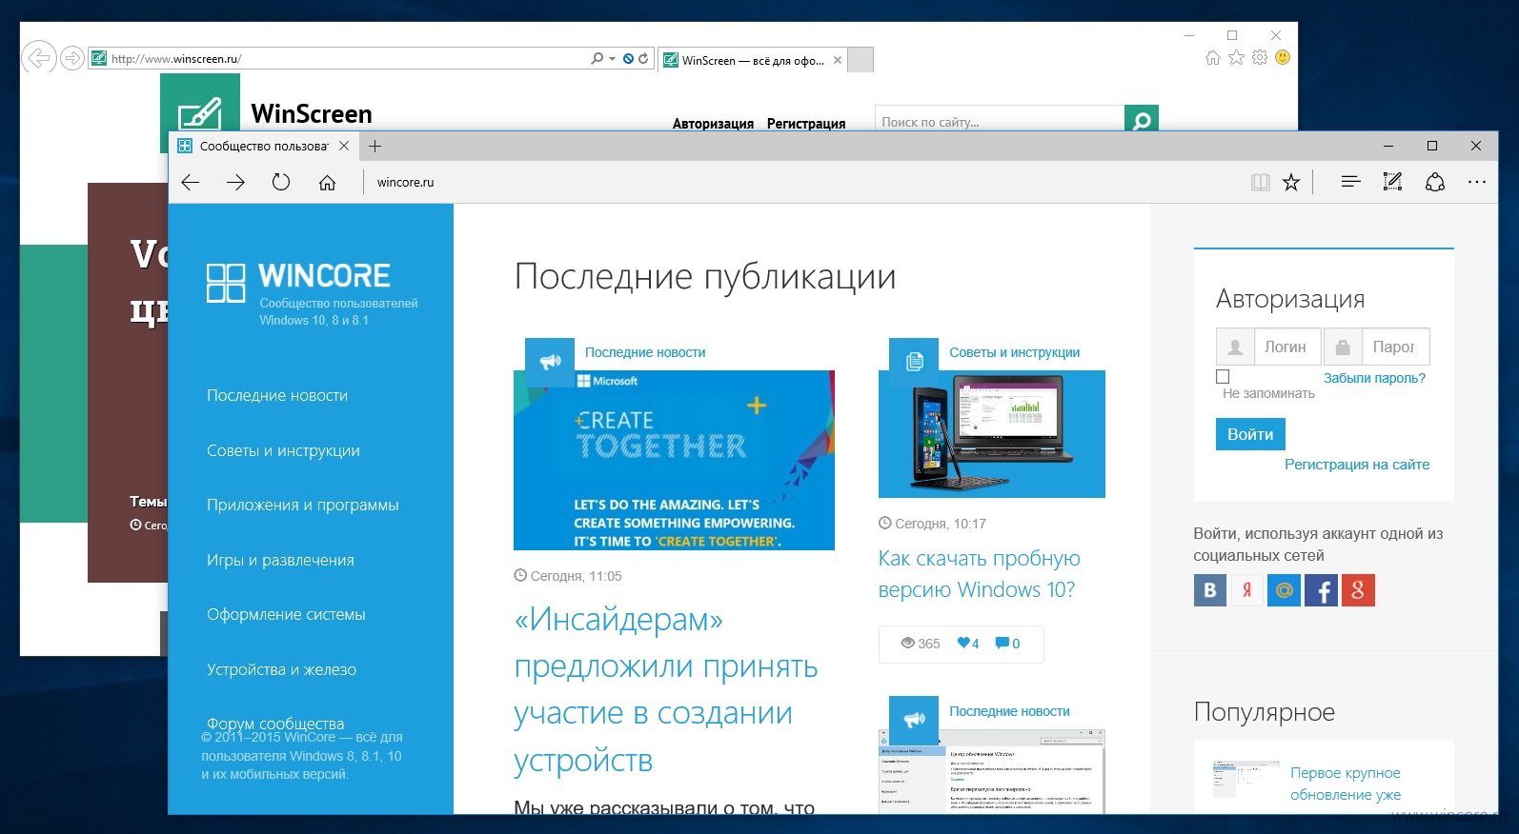Open Internet Explorer's tools gear
This screenshot has height=834, width=1519.
[1260, 57]
